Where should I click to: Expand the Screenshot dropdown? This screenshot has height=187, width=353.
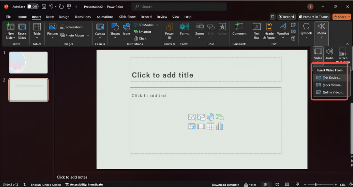click(x=82, y=27)
